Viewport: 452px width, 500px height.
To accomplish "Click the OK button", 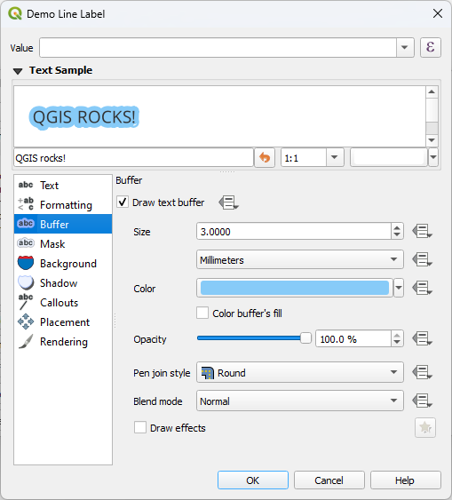I will [253, 480].
